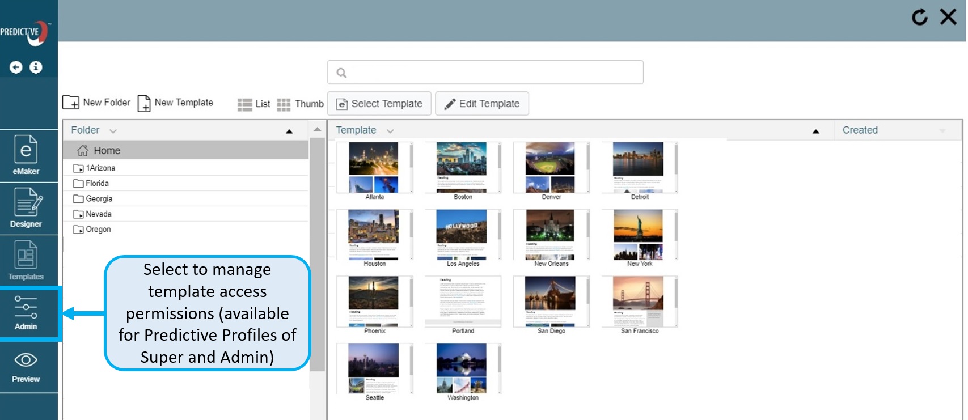The image size is (968, 420).
Task: Create a New Template
Action: tap(176, 103)
